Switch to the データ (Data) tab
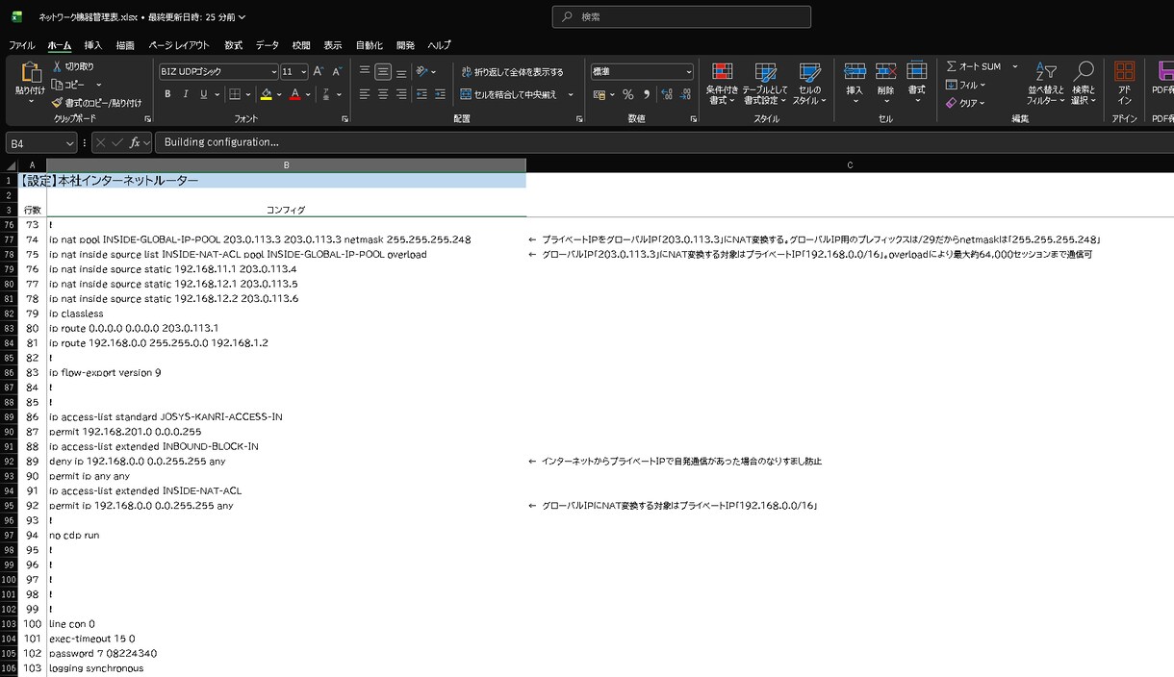 pyautogui.click(x=268, y=45)
